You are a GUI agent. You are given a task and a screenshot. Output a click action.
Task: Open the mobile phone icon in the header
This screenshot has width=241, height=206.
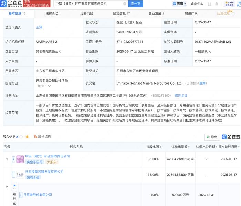(x=209, y=4)
